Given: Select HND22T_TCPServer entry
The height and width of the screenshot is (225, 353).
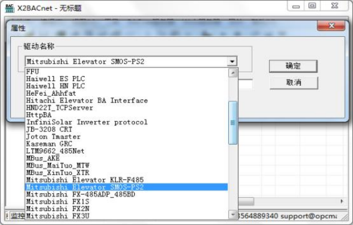Looking at the screenshot, I should 126,108.
